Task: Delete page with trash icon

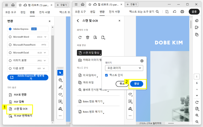Action: [x=88, y=38]
